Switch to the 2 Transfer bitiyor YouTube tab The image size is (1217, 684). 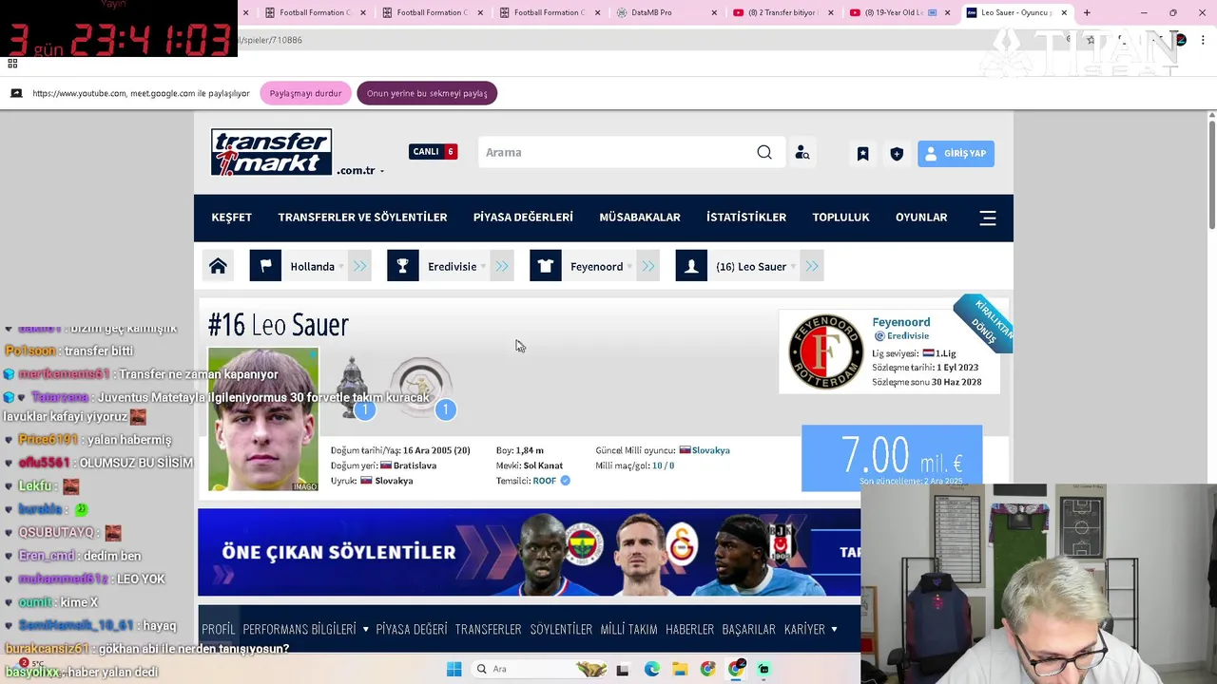(782, 12)
